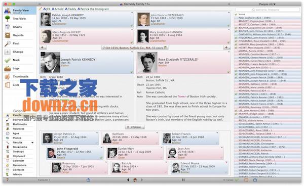304x186 pixels.
Task: Open Robert Francis child card menu arrow
Action: [217, 133]
